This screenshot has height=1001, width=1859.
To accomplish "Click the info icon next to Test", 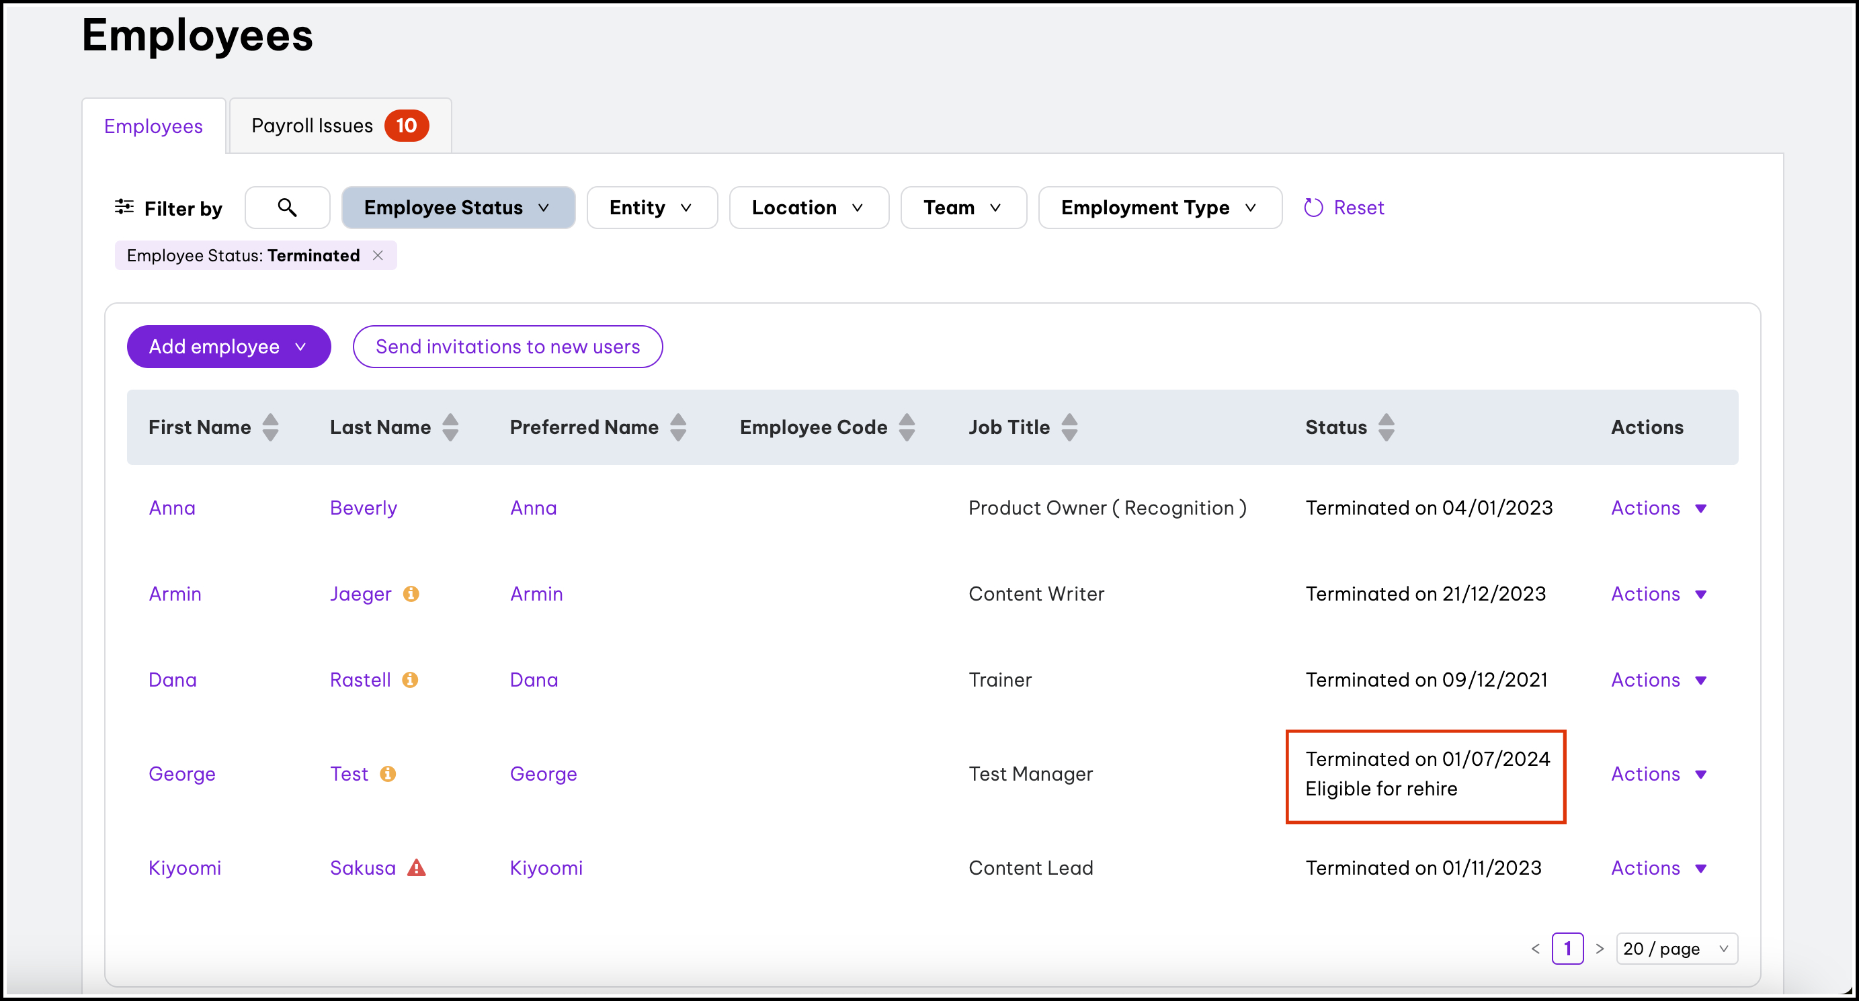I will (388, 773).
